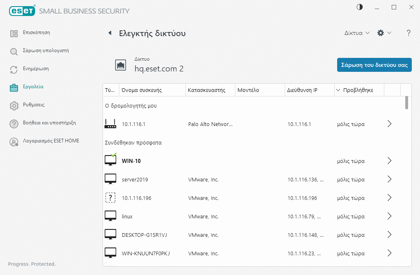Click the network name hq.eset.com 2

click(x=159, y=69)
